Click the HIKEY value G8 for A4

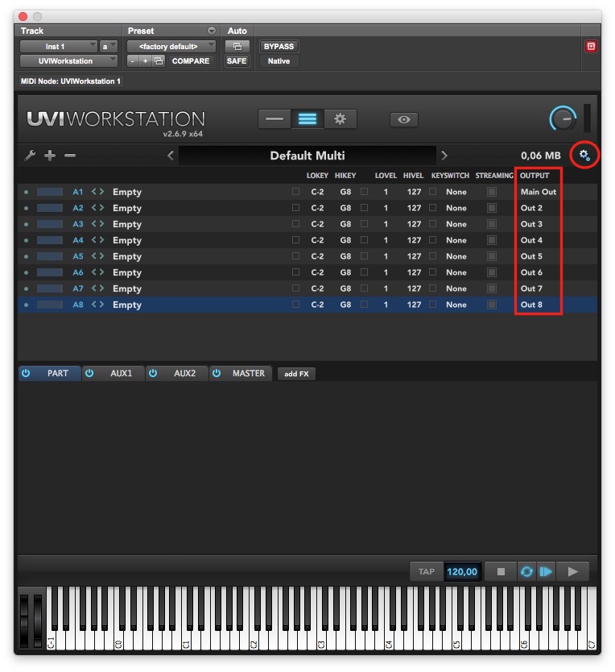345,240
